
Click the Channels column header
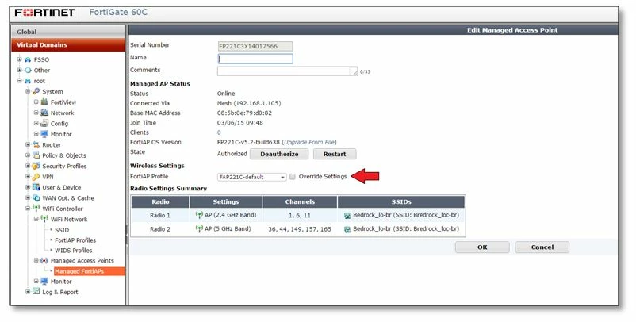pos(300,201)
